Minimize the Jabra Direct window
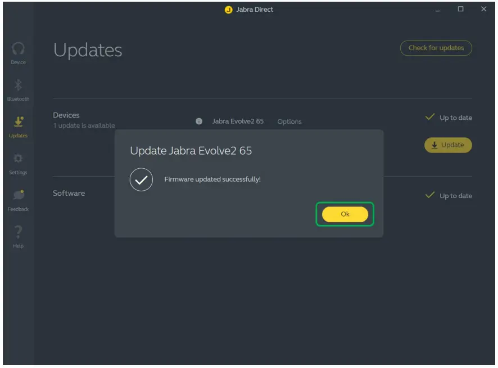 click(438, 10)
